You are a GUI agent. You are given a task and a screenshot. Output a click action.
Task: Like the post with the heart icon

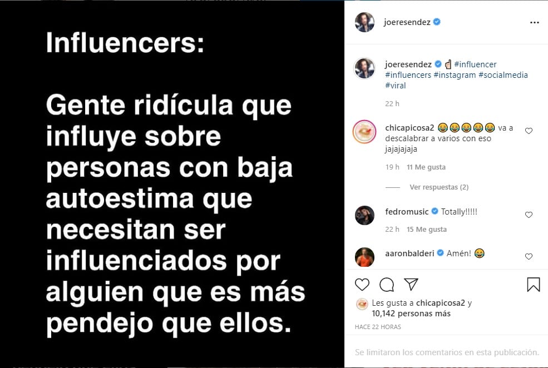[362, 285]
